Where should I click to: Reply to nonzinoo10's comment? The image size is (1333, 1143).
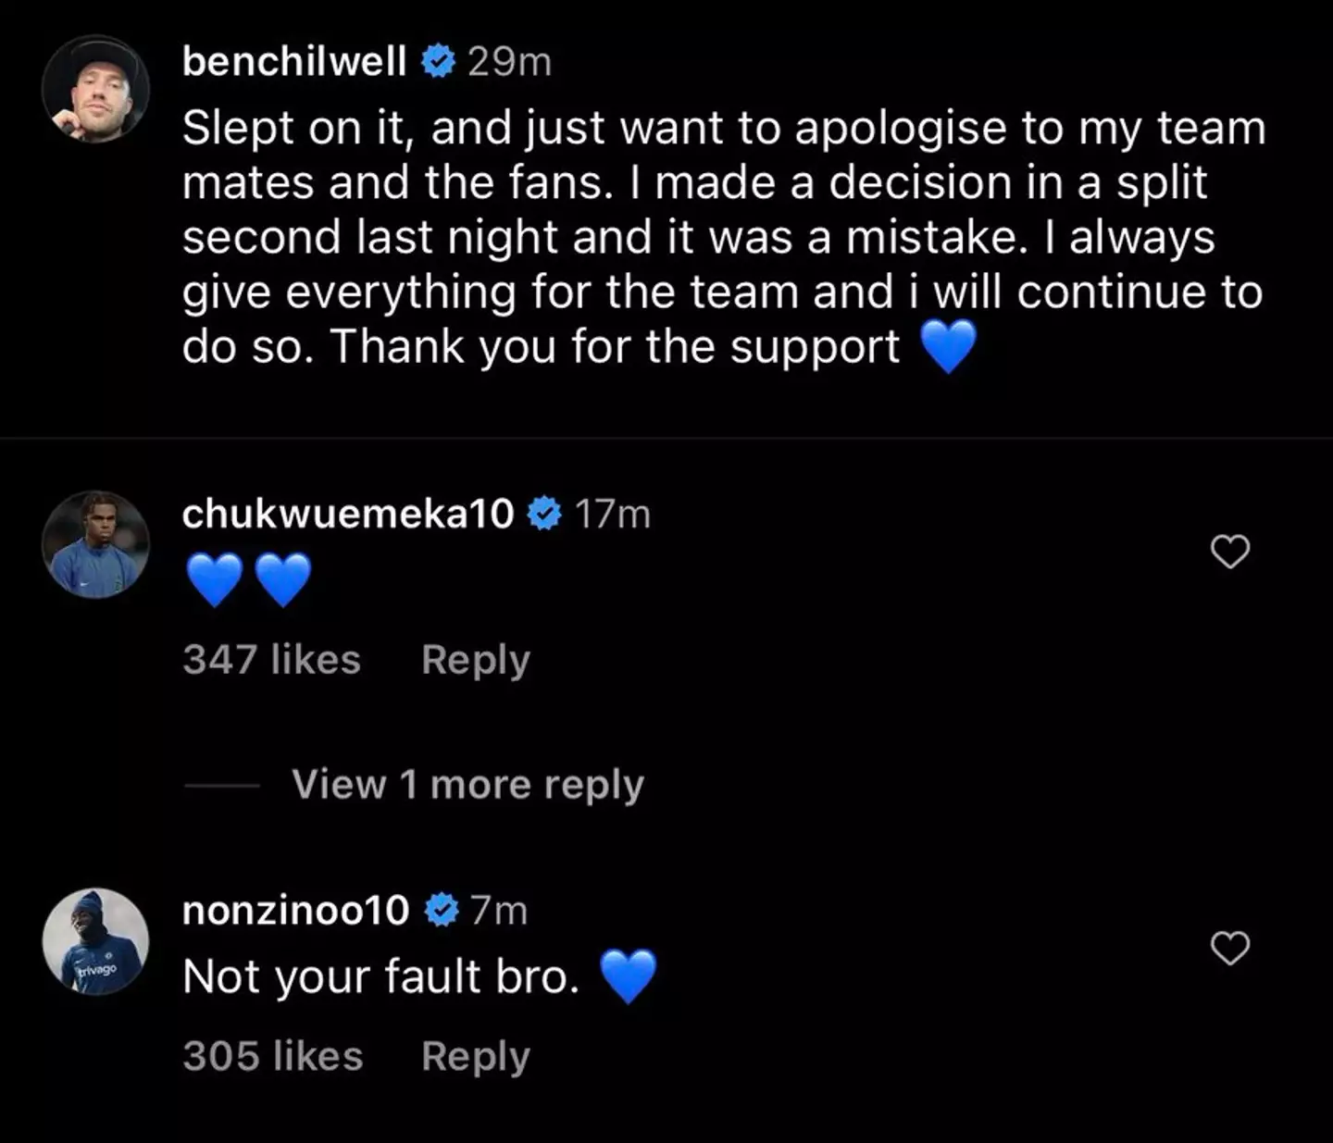point(475,1056)
